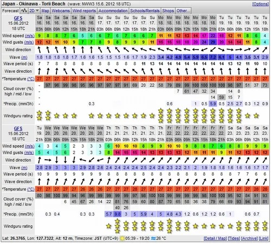Click wind direction arrow for Su 17. 21h
Image resolution: width=271 pixels, height=244 pixels.
(x=152, y=49)
